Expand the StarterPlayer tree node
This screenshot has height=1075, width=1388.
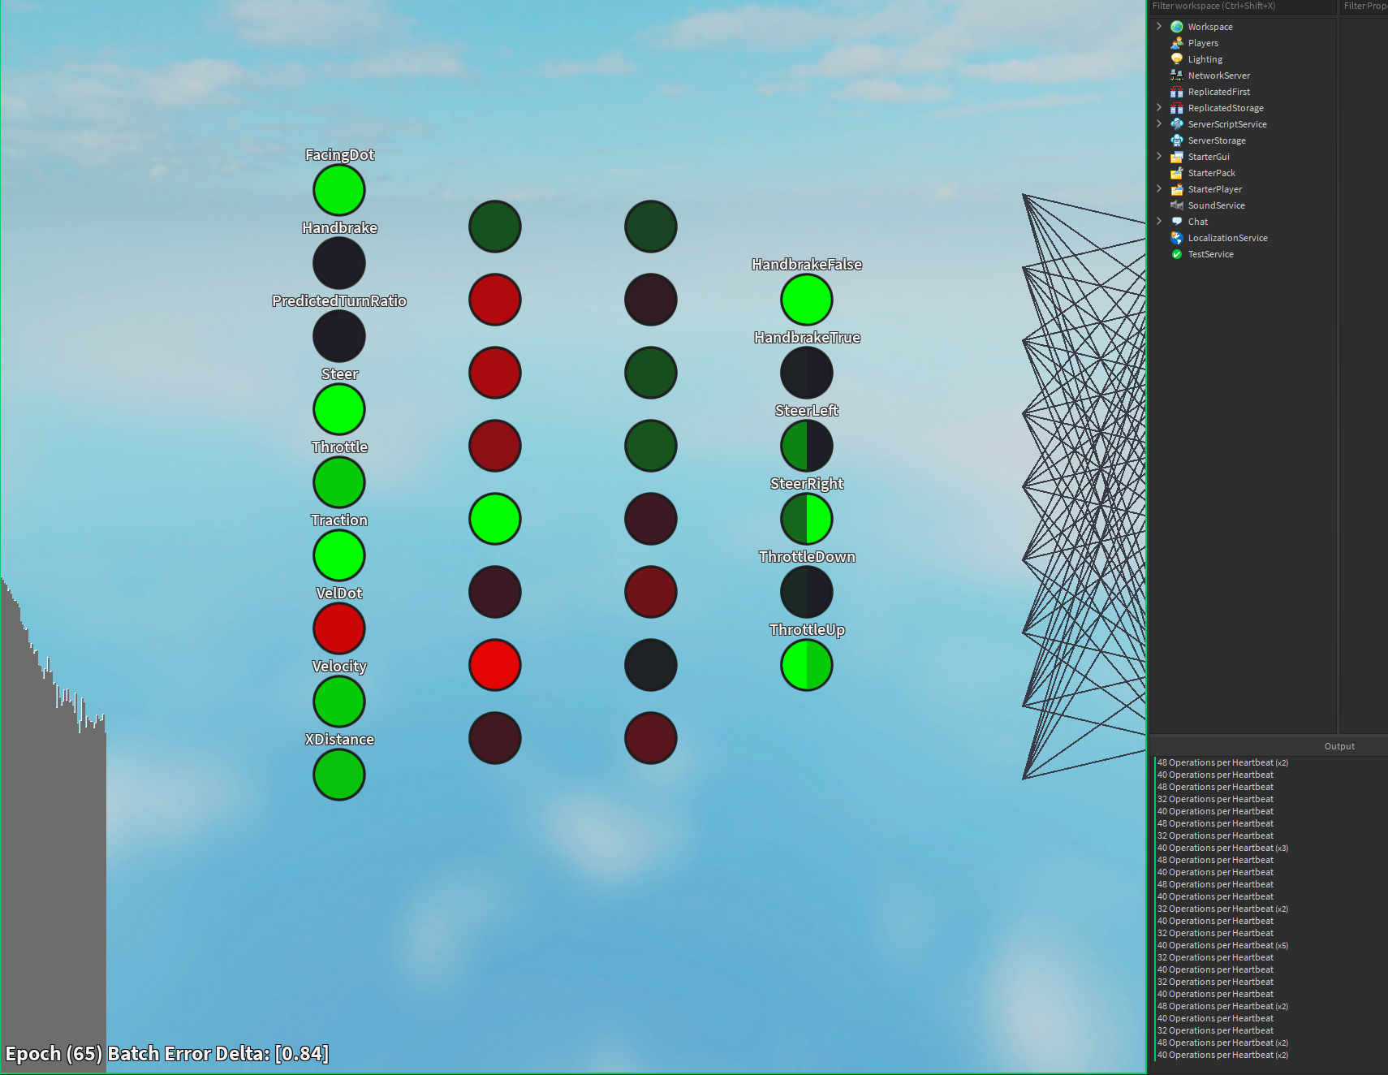point(1159,189)
